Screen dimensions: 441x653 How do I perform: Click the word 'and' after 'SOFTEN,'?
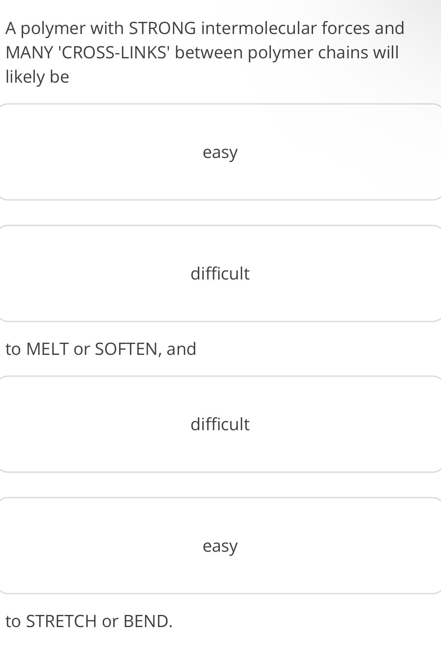[181, 349]
